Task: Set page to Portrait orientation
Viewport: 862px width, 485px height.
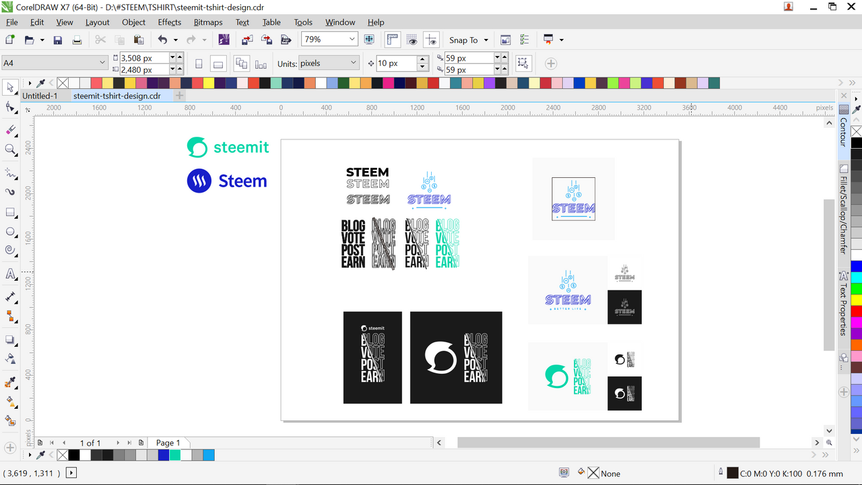Action: (199, 63)
